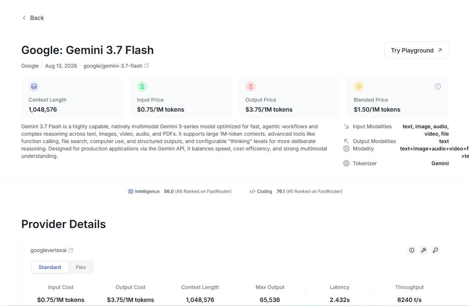Go Back to previous page
Image resolution: width=469 pixels, height=306 pixels.
[x=33, y=18]
